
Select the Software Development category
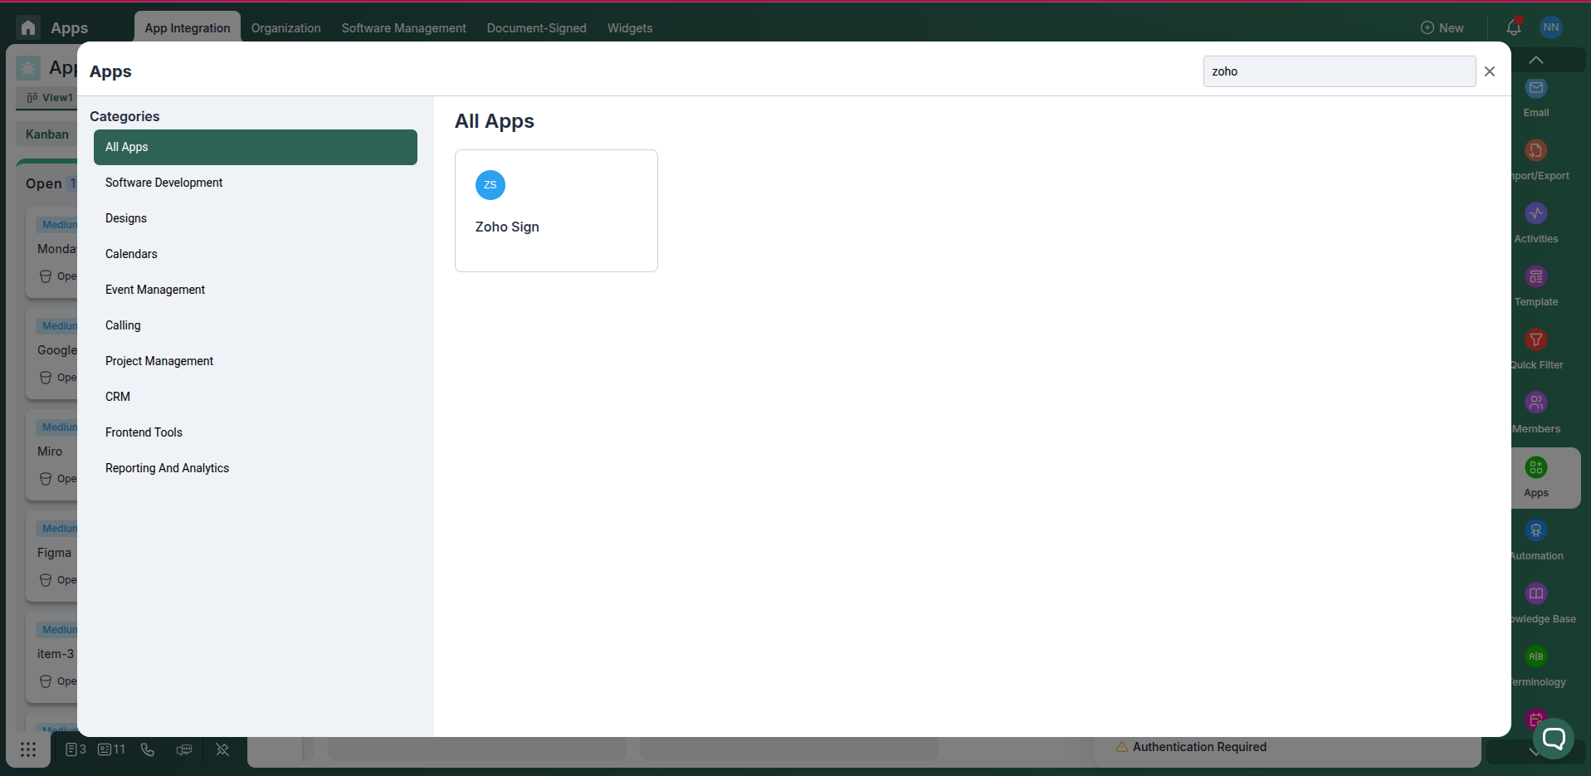point(163,183)
